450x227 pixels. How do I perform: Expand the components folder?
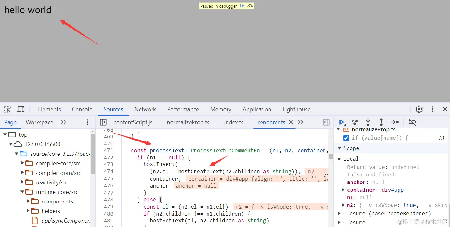click(x=28, y=202)
